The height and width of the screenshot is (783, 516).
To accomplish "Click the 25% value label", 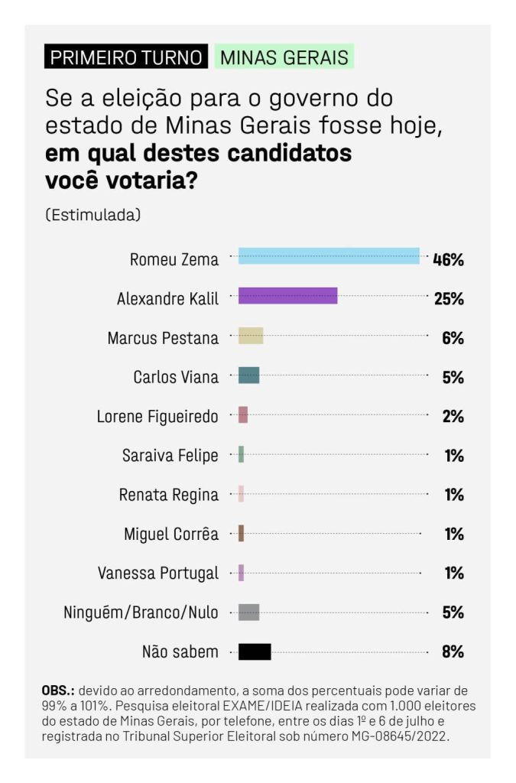I will tap(449, 299).
